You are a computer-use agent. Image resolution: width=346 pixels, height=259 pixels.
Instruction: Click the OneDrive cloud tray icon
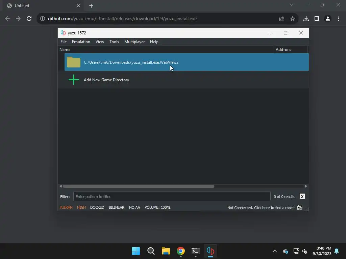[285, 251]
